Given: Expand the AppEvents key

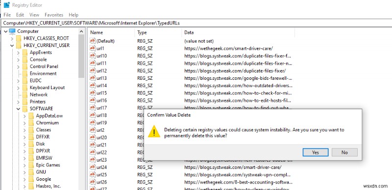Looking at the screenshot, I should point(18,52).
